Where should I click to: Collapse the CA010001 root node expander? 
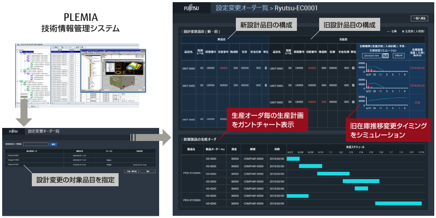(x=17, y=52)
